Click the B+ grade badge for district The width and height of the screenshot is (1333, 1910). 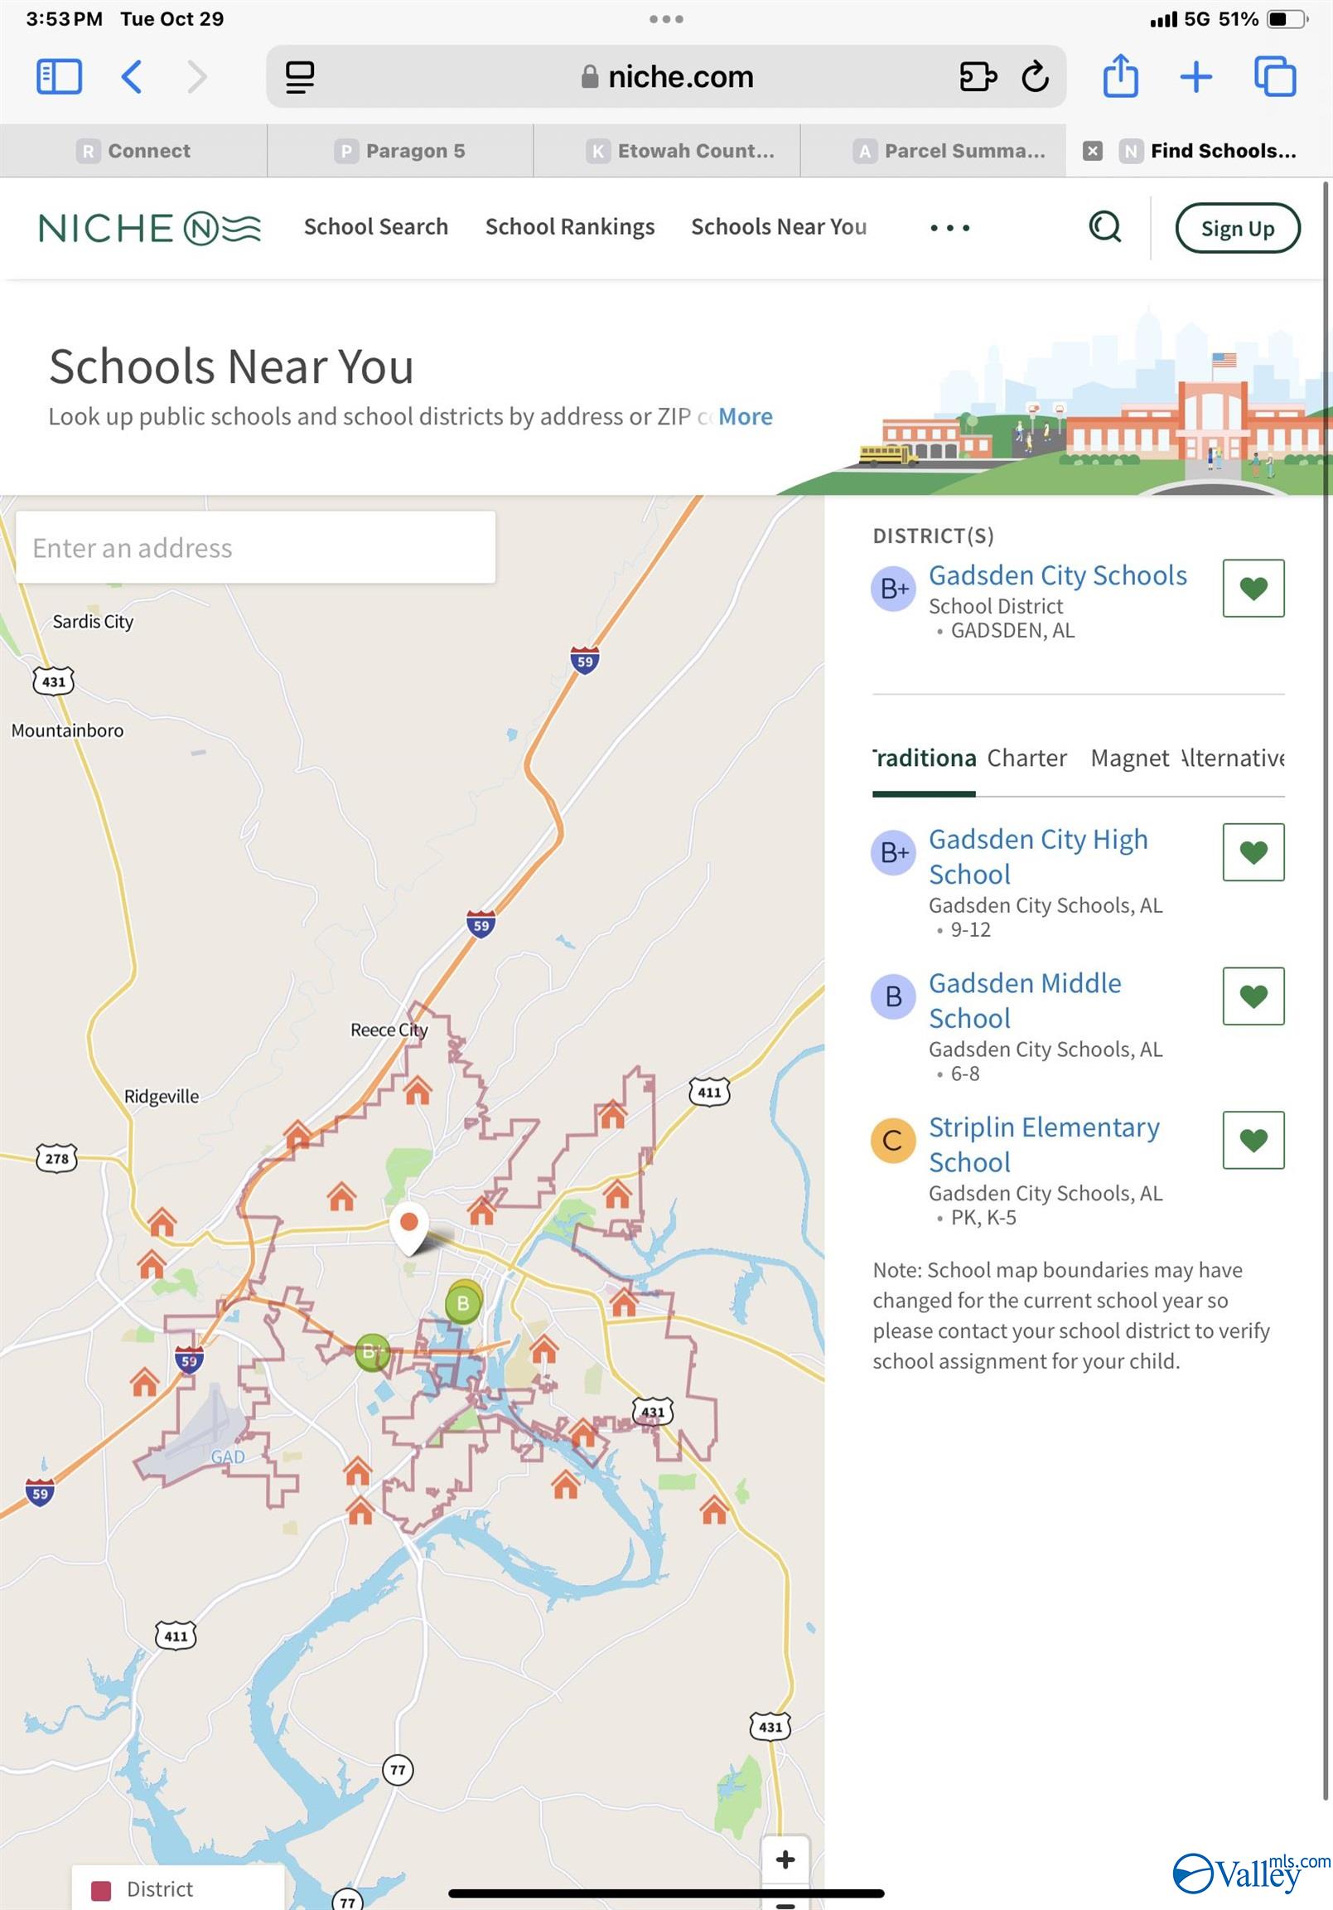pyautogui.click(x=894, y=589)
